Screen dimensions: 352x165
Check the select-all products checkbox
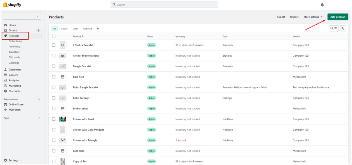click(53, 36)
